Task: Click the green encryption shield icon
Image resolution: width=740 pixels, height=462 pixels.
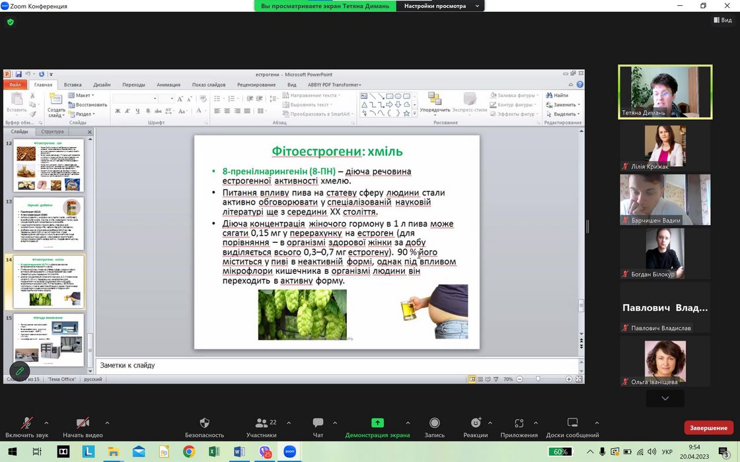Action: click(x=11, y=22)
